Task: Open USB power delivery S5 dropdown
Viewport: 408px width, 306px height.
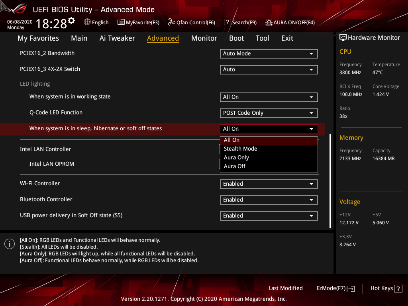Action: pos(269,216)
